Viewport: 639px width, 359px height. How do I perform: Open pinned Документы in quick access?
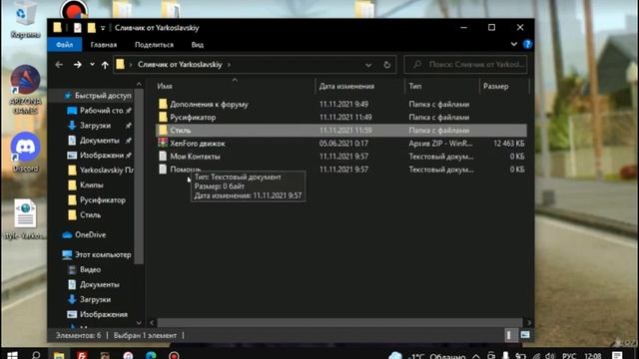(100, 141)
